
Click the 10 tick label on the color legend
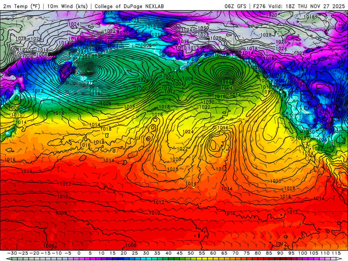[x=101, y=253]
